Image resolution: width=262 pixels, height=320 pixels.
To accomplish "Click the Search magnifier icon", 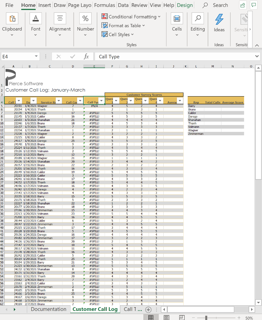I will 205,5.
